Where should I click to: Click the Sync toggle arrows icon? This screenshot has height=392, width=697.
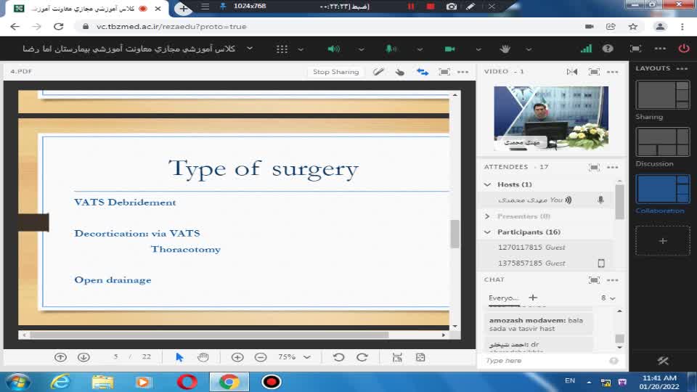(422, 72)
